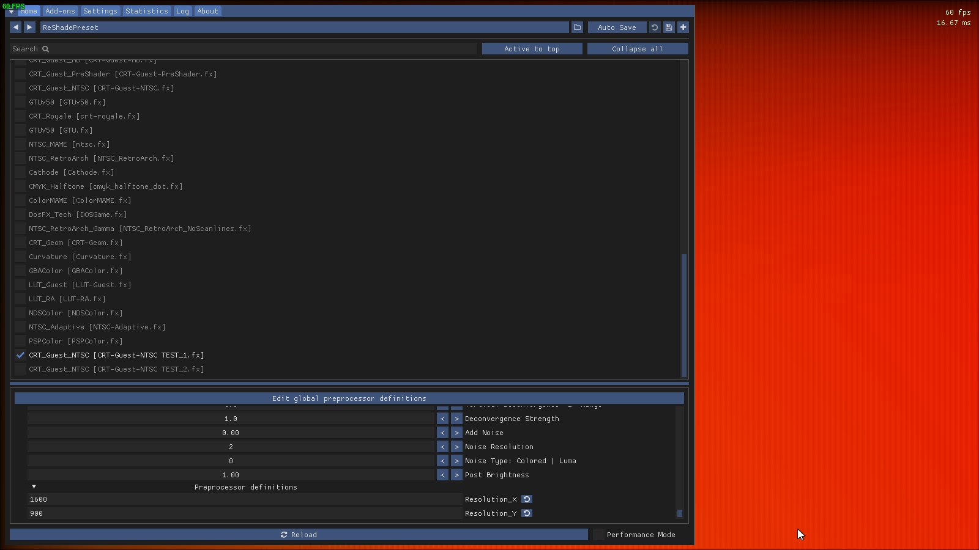Screen dimensions: 979x550
Task: Open the Statistics tab
Action: click(x=146, y=11)
